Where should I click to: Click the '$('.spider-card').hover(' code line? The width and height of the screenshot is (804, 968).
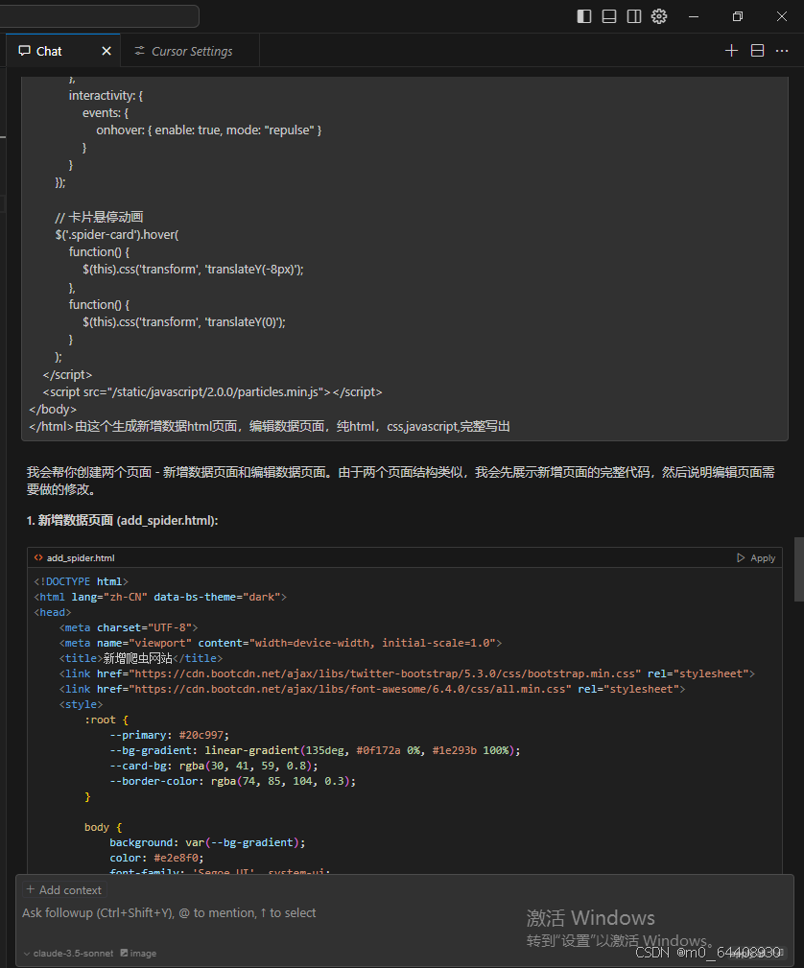click(x=117, y=235)
